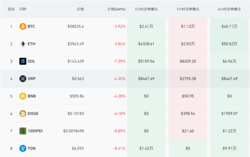The height and width of the screenshot is (157, 250).
Task: Open the DOGE coin name link
Action: (x=33, y=114)
